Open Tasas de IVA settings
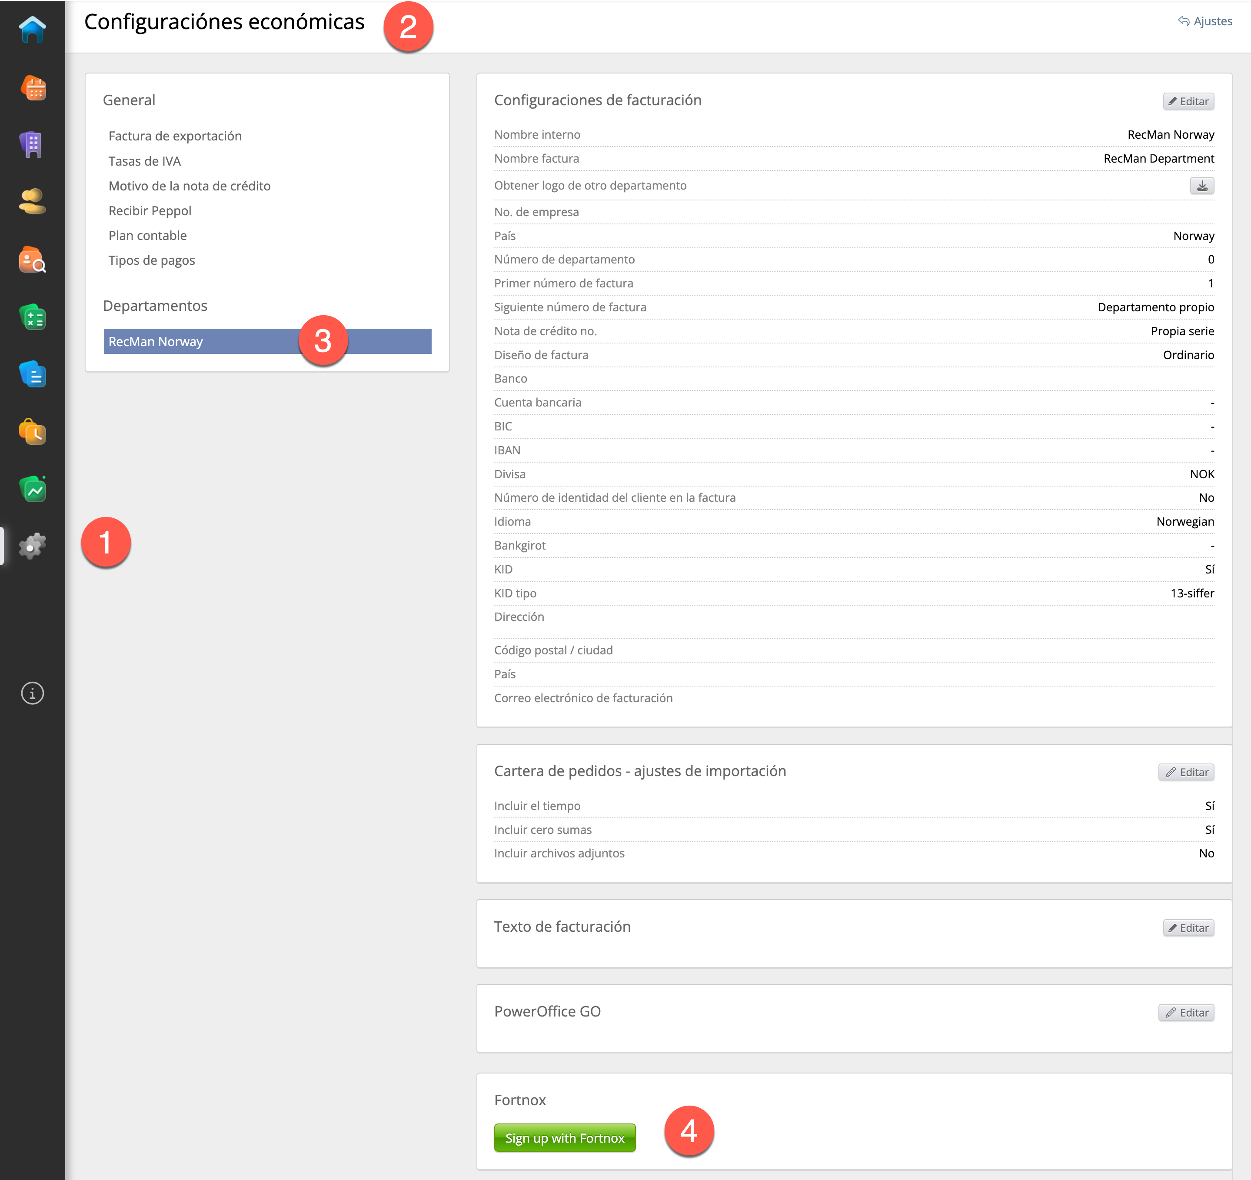 (x=144, y=161)
